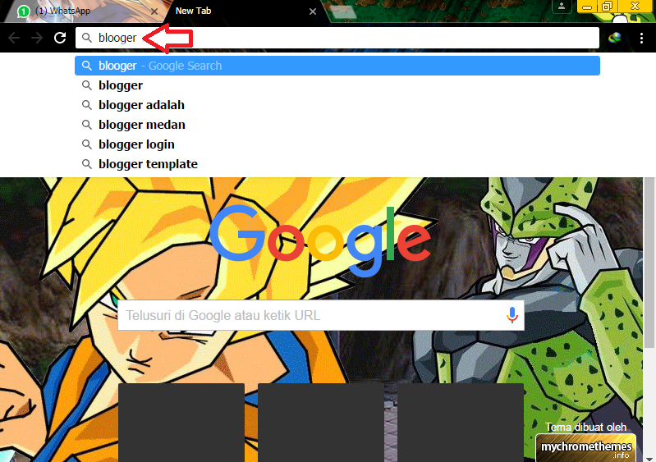
Task: Click the colorful extension icon beside address bar
Action: point(615,38)
